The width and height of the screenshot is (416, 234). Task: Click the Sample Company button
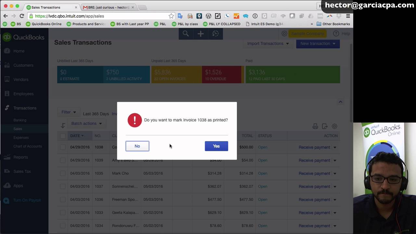click(x=307, y=33)
